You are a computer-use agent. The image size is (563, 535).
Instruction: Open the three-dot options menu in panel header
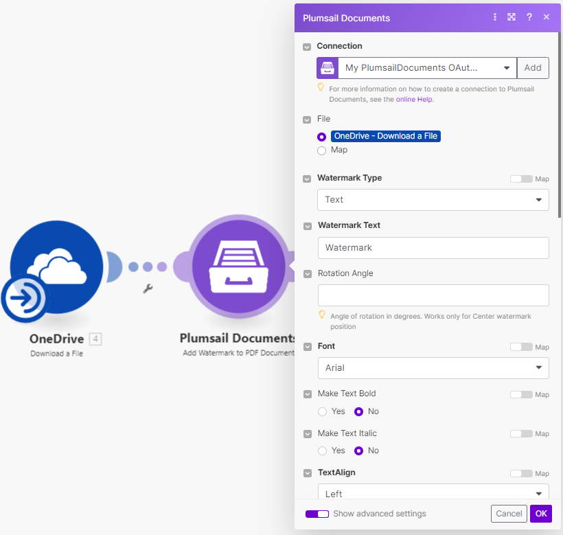point(495,17)
